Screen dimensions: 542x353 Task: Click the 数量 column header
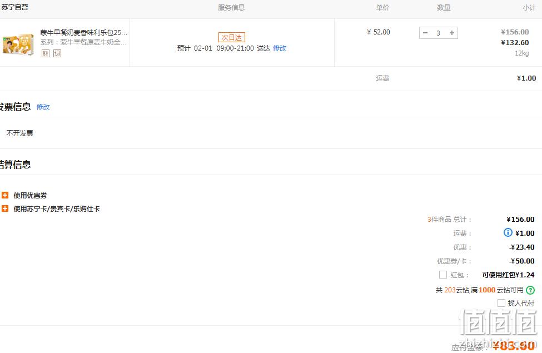coord(444,8)
